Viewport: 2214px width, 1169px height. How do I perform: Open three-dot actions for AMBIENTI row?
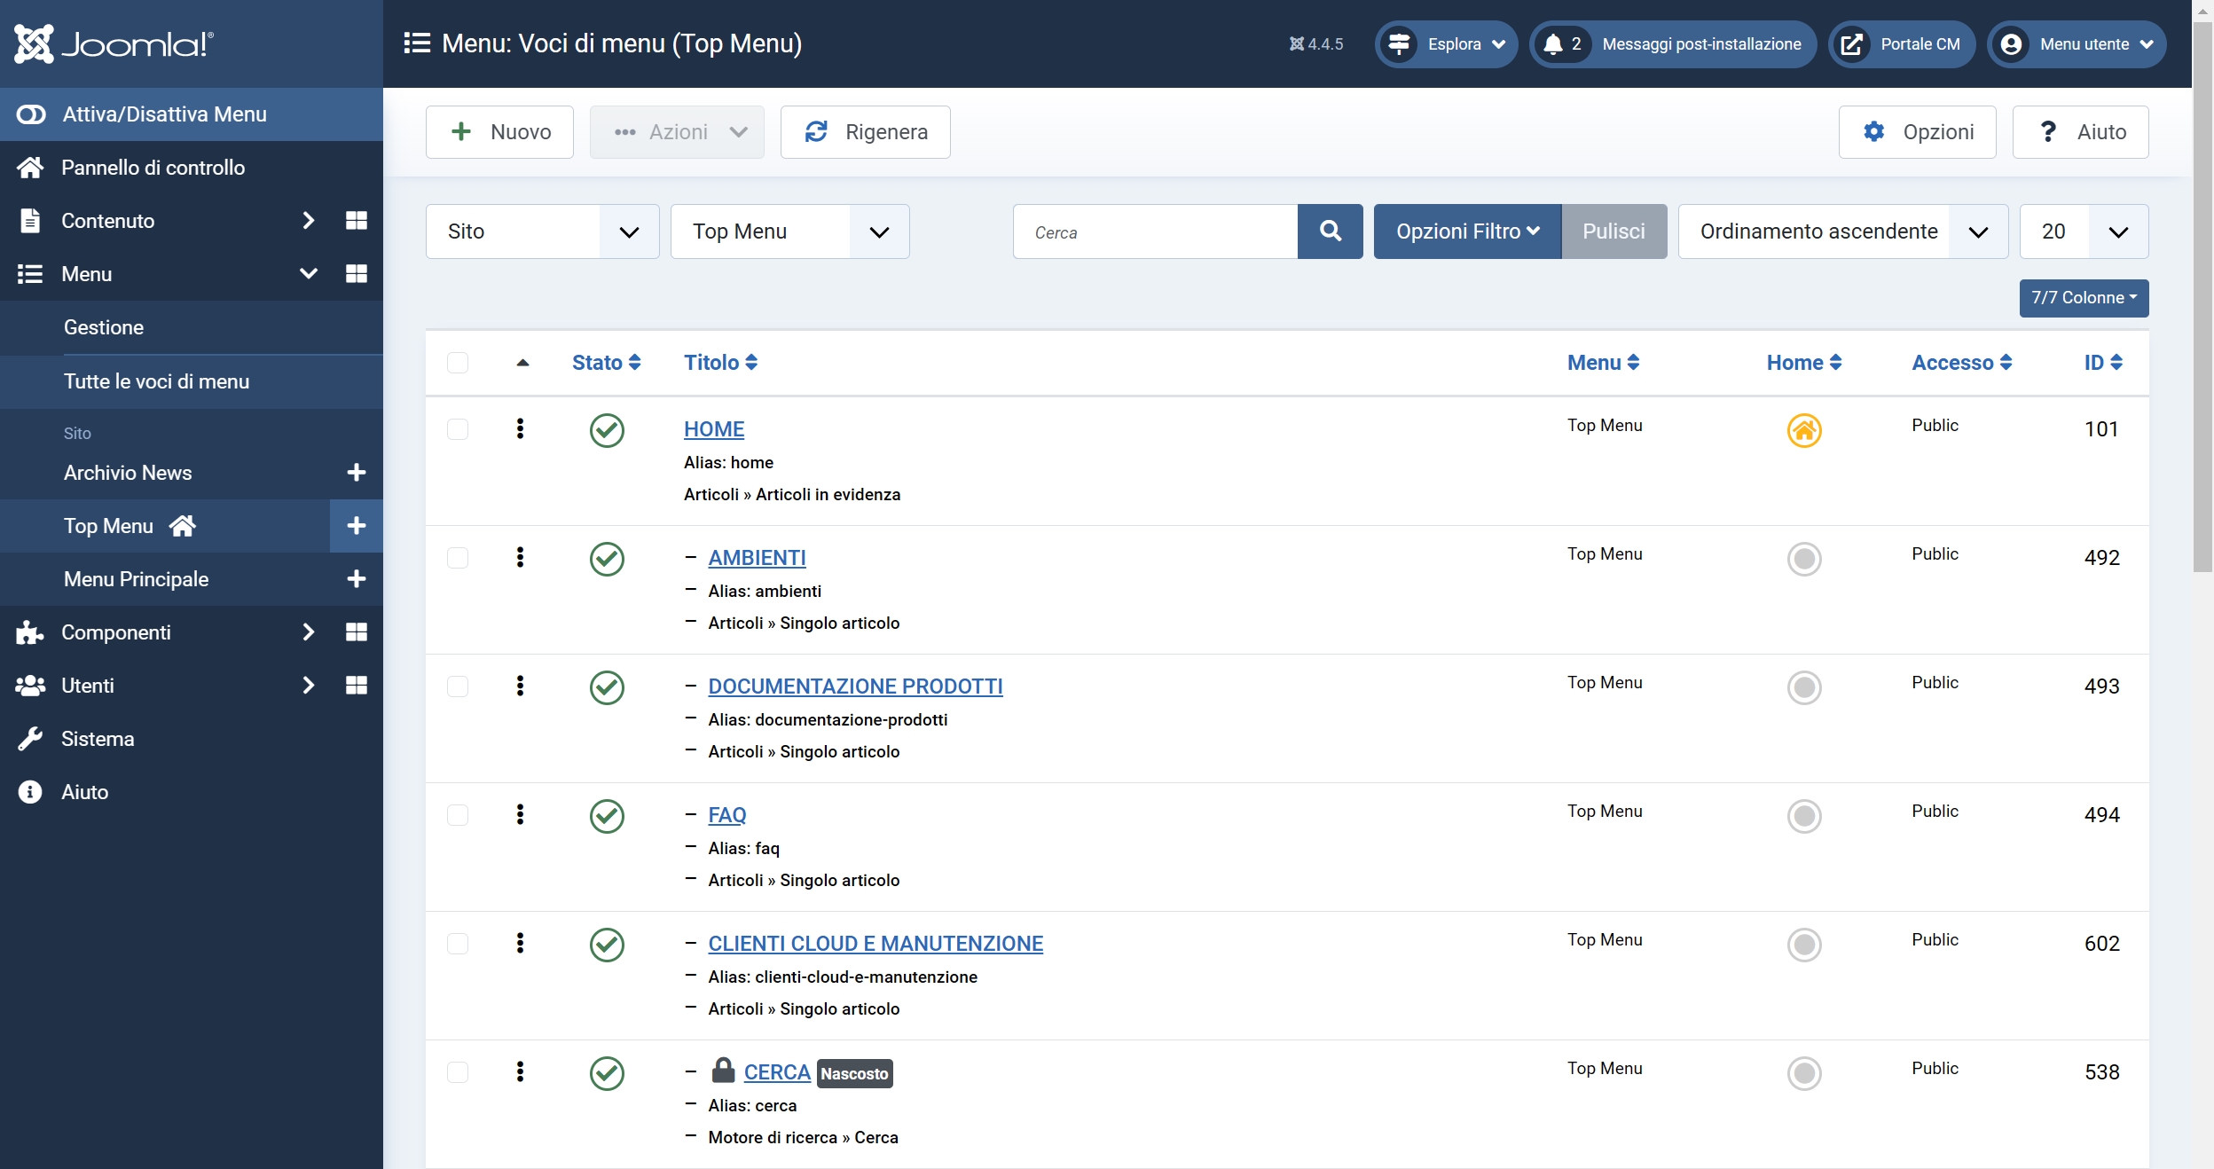pos(520,558)
